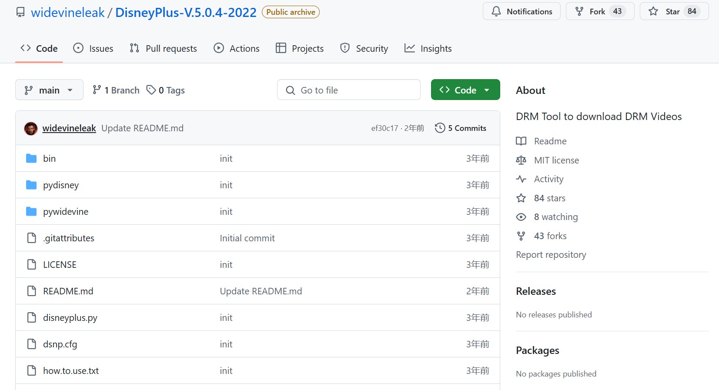Click the pywidevine folder icon
Viewport: 719px width, 390px height.
(x=31, y=211)
